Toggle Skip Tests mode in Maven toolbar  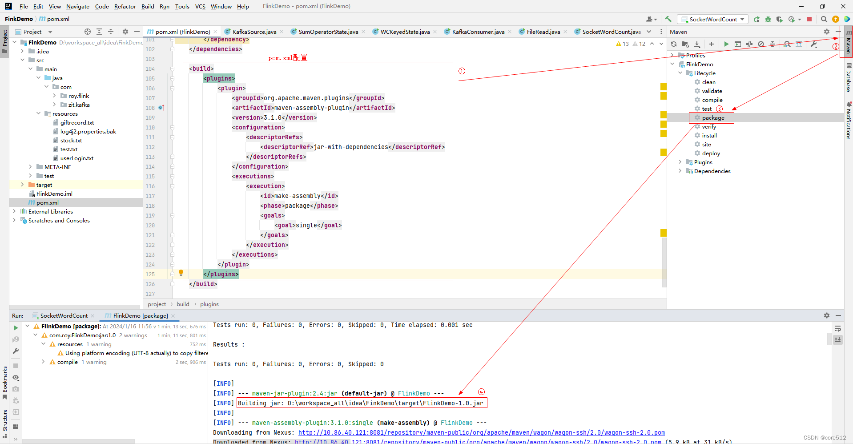pos(761,44)
